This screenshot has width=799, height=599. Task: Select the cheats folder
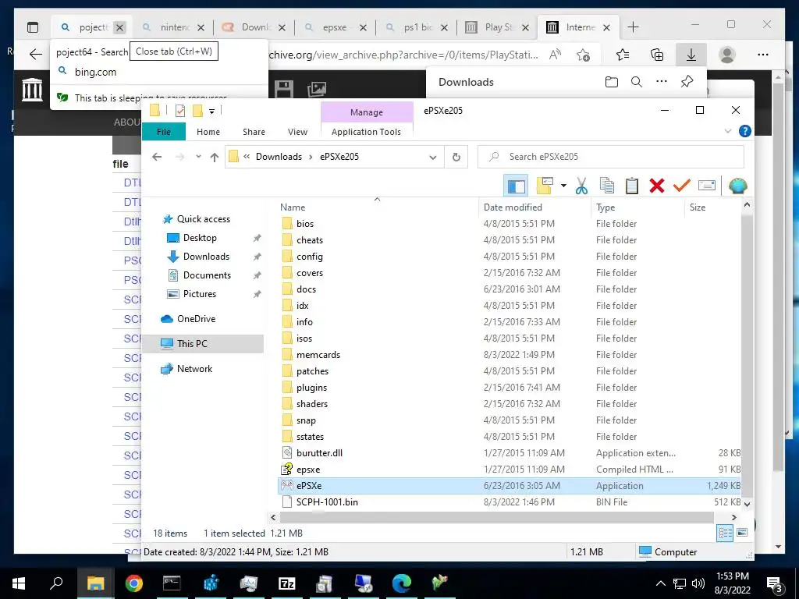click(x=309, y=240)
